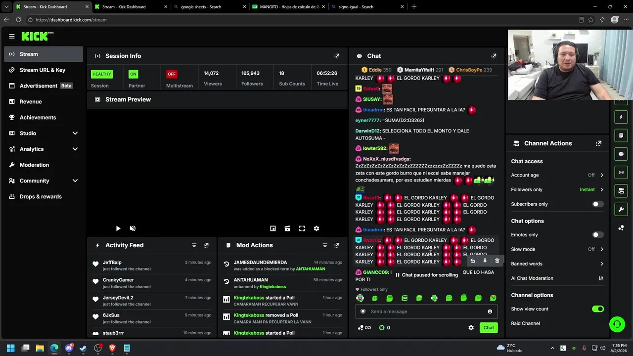
Task: Open the Moderation page
Action: 44,165
